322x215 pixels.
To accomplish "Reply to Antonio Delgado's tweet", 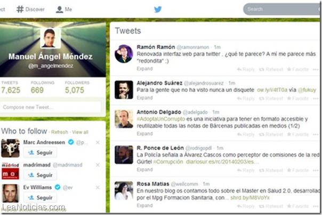I will click(x=246, y=135).
